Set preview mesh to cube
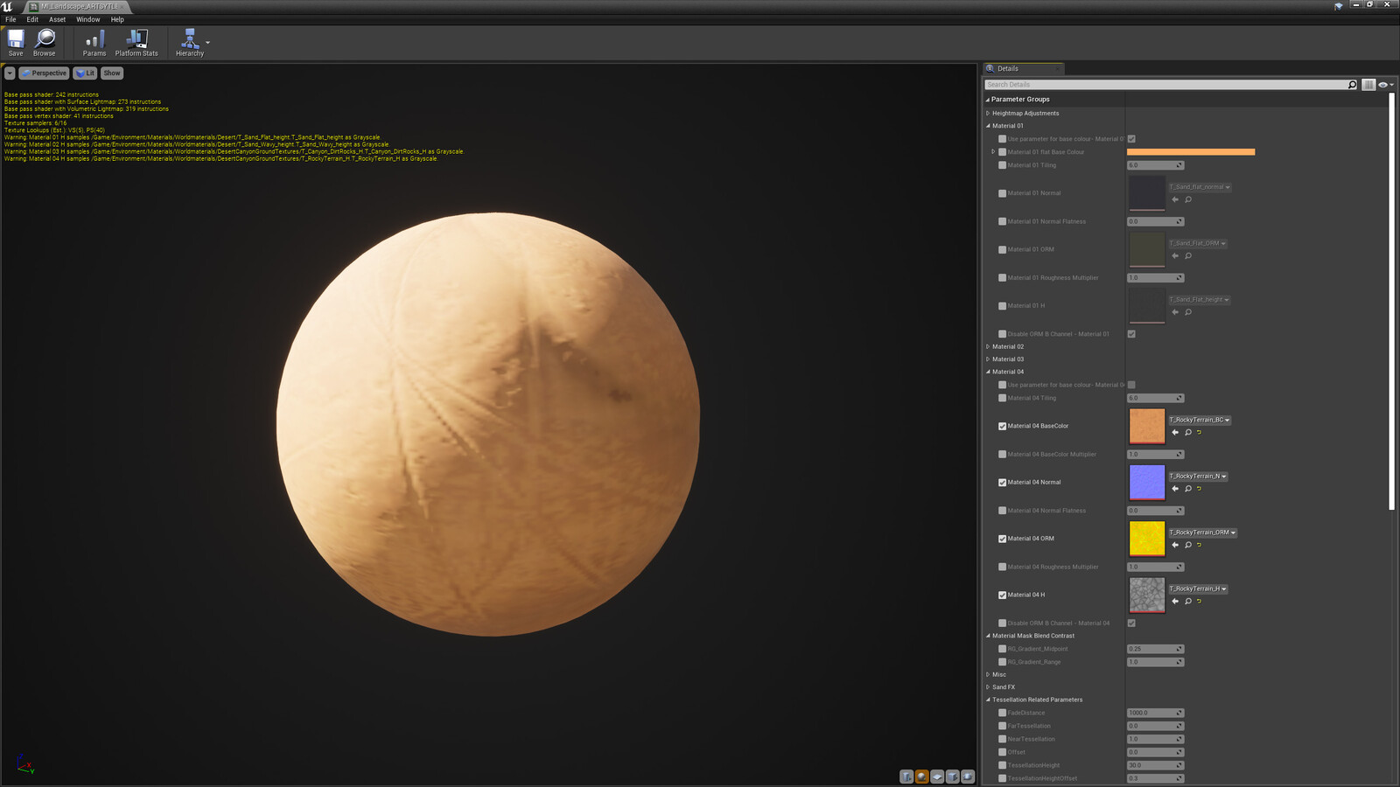 pyautogui.click(x=953, y=777)
